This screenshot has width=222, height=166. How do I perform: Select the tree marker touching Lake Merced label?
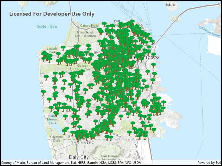[x=56, y=114]
